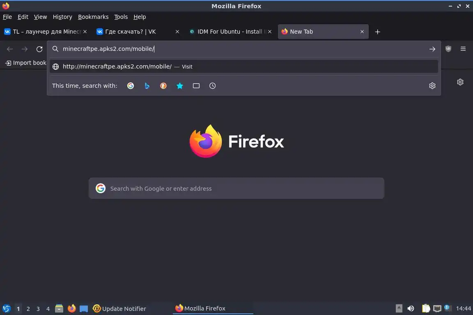The width and height of the screenshot is (473, 315).
Task: Open the Firefox hamburger menu
Action: [x=463, y=49]
